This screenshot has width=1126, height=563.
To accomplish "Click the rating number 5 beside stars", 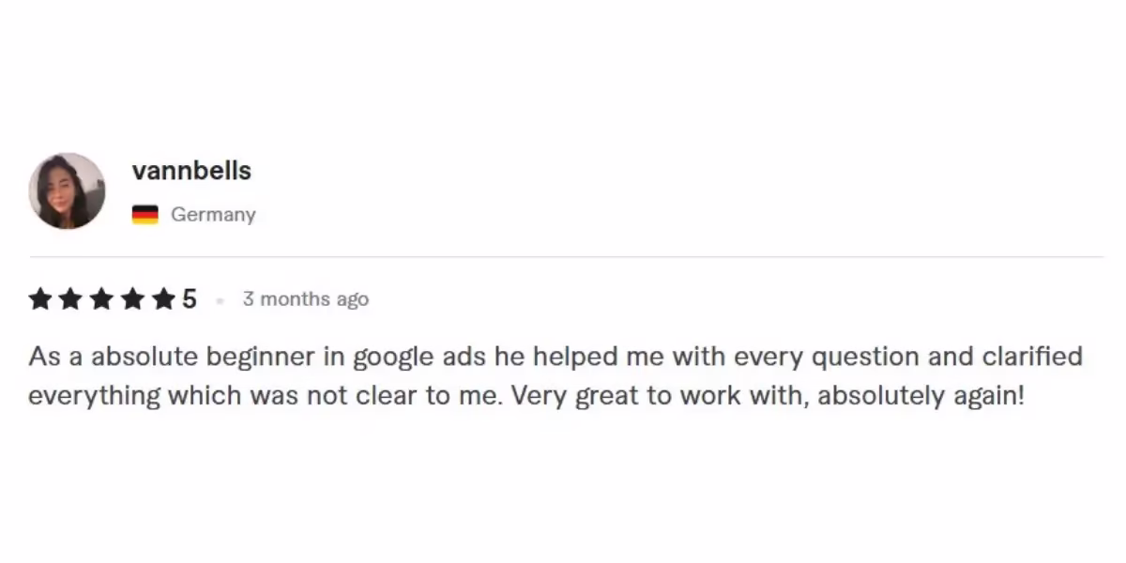I will point(190,299).
